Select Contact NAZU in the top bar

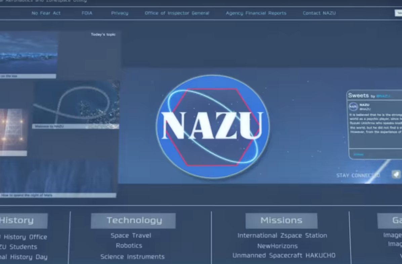(x=319, y=13)
